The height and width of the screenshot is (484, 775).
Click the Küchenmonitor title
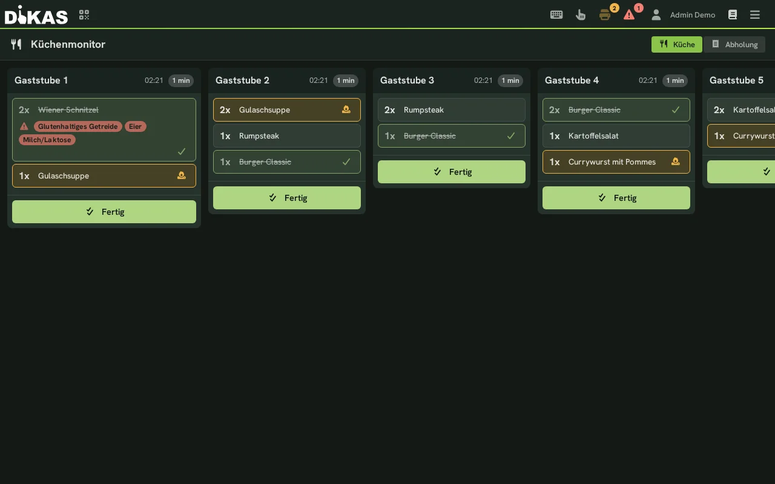click(68, 44)
